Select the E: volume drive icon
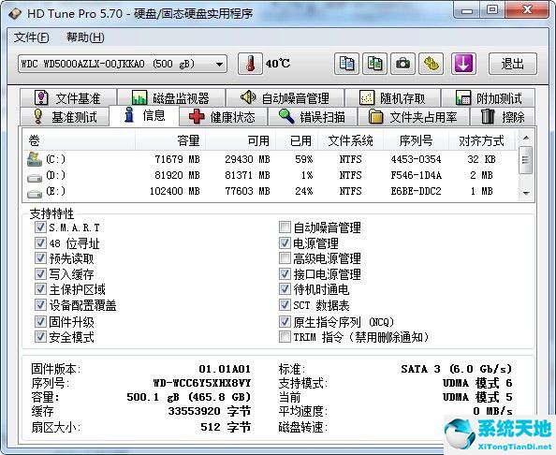This screenshot has width=556, height=455. tap(35, 194)
